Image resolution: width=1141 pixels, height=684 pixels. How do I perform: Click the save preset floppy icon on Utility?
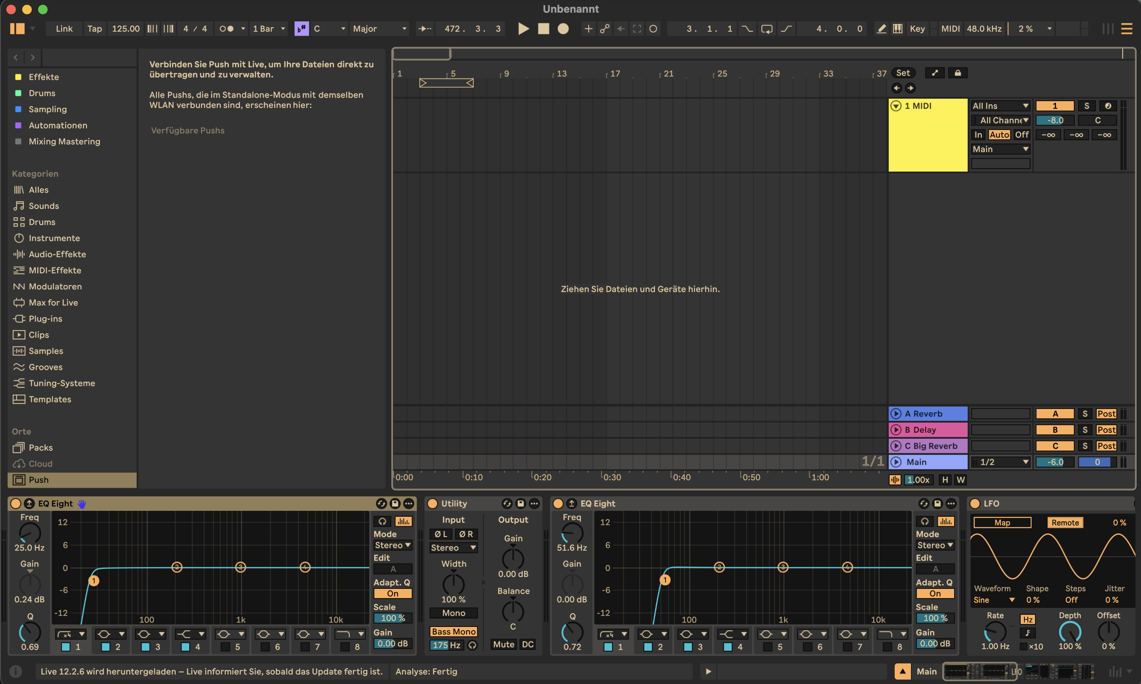[521, 504]
